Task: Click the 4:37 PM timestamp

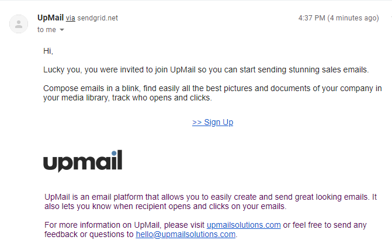Action: point(311,18)
